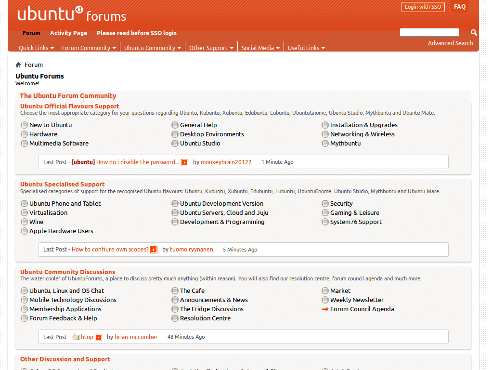Screen dimensions: 493x370
Task: Switch to the Activity Page tab
Action: pyautogui.click(x=68, y=33)
